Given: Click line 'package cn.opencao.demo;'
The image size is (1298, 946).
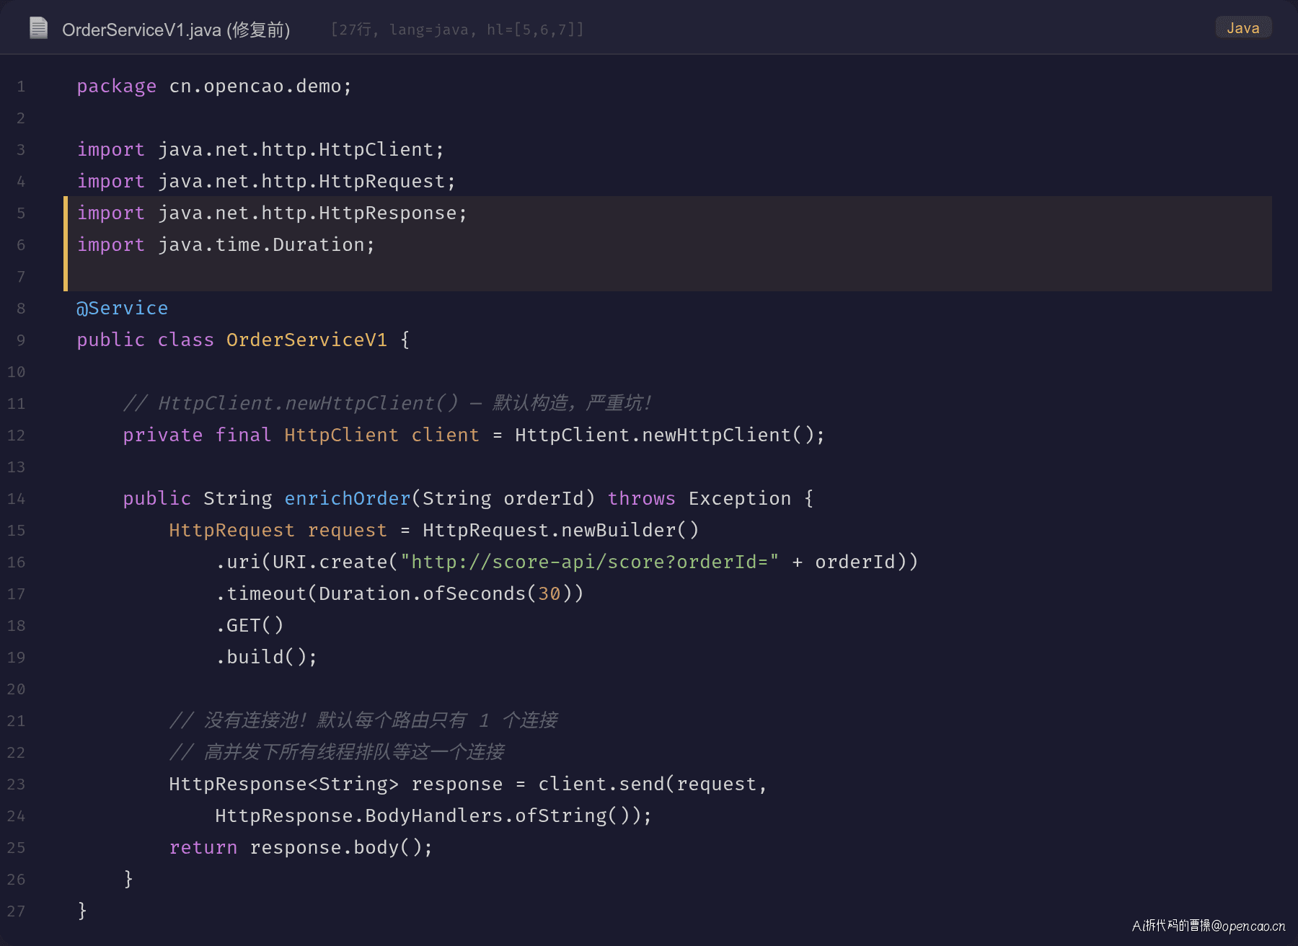Looking at the screenshot, I should click(x=214, y=87).
